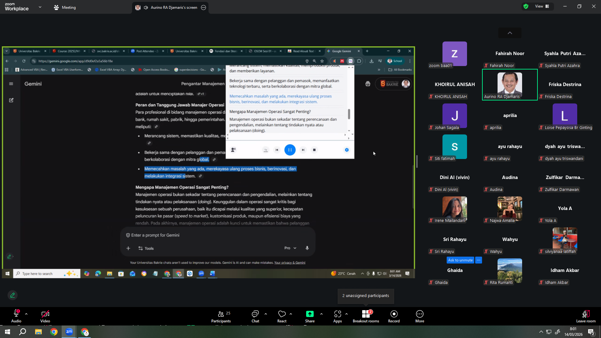Click the green Share screen button
This screenshot has height=338, width=601.
point(310,316)
